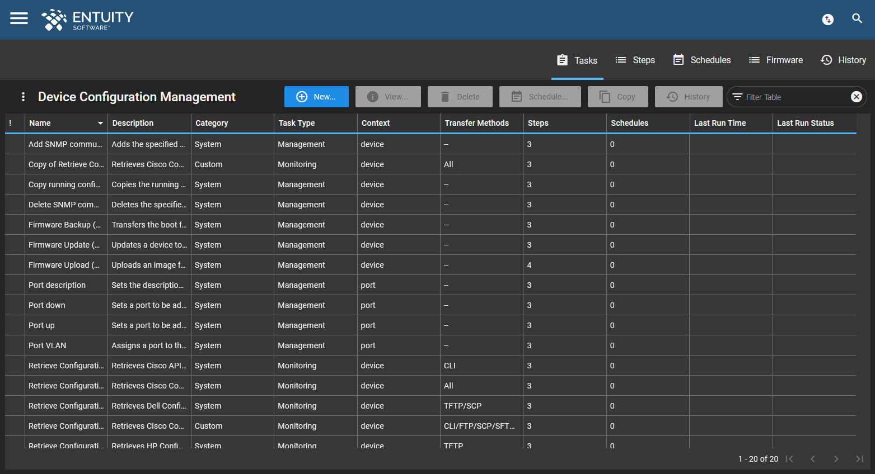Click the Entuity Software logo

(x=87, y=20)
